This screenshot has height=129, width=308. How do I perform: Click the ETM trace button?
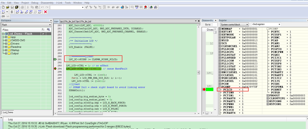pos(3,17)
